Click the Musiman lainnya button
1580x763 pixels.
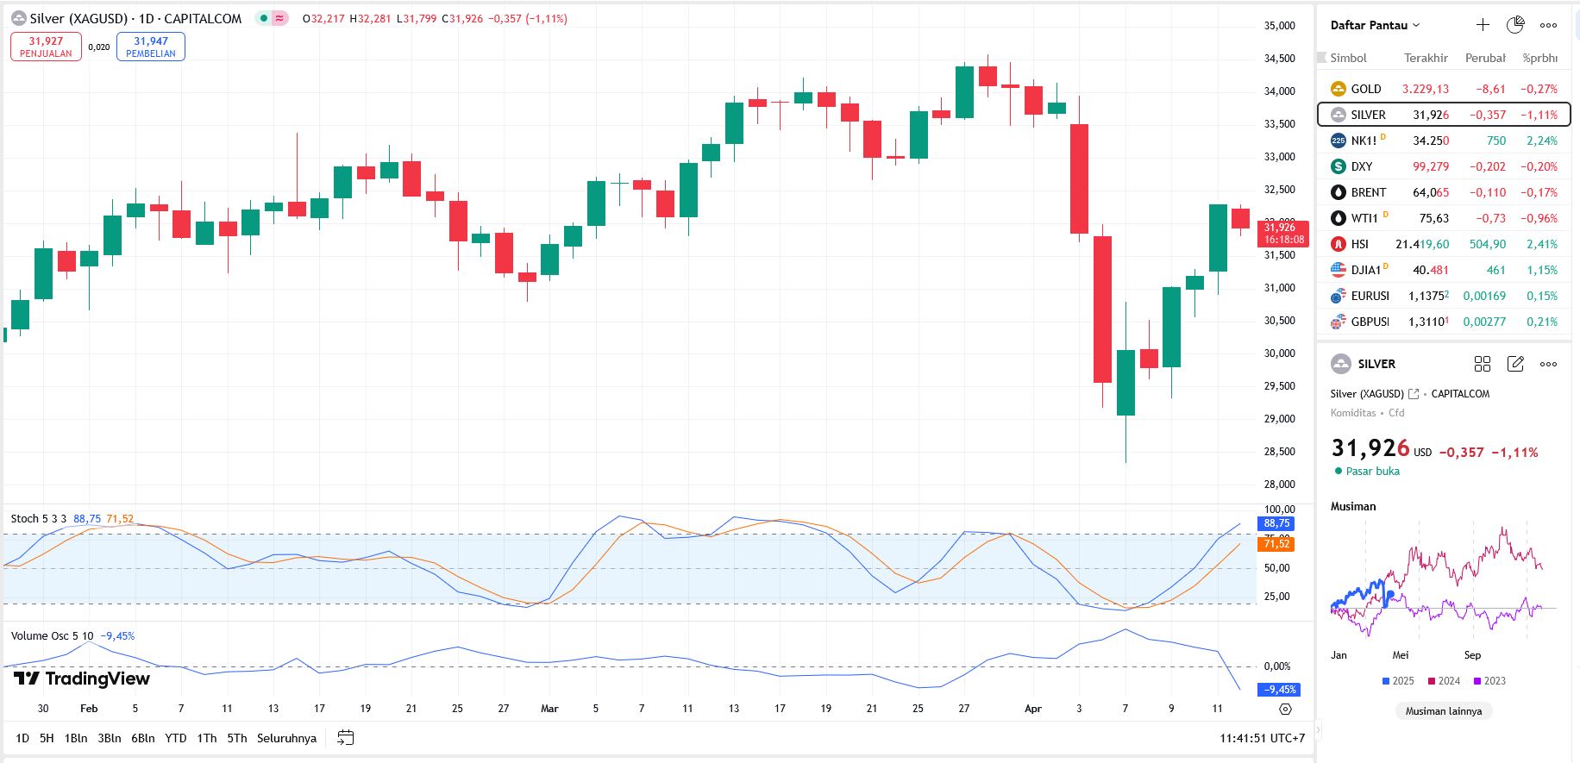click(1444, 711)
